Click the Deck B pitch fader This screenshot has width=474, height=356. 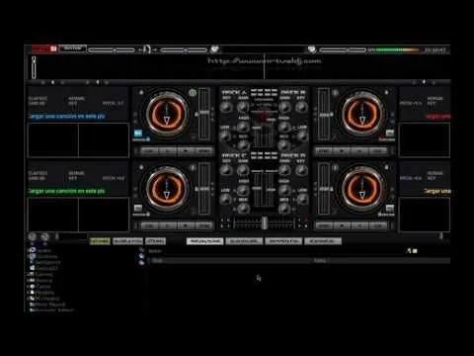click(324, 114)
